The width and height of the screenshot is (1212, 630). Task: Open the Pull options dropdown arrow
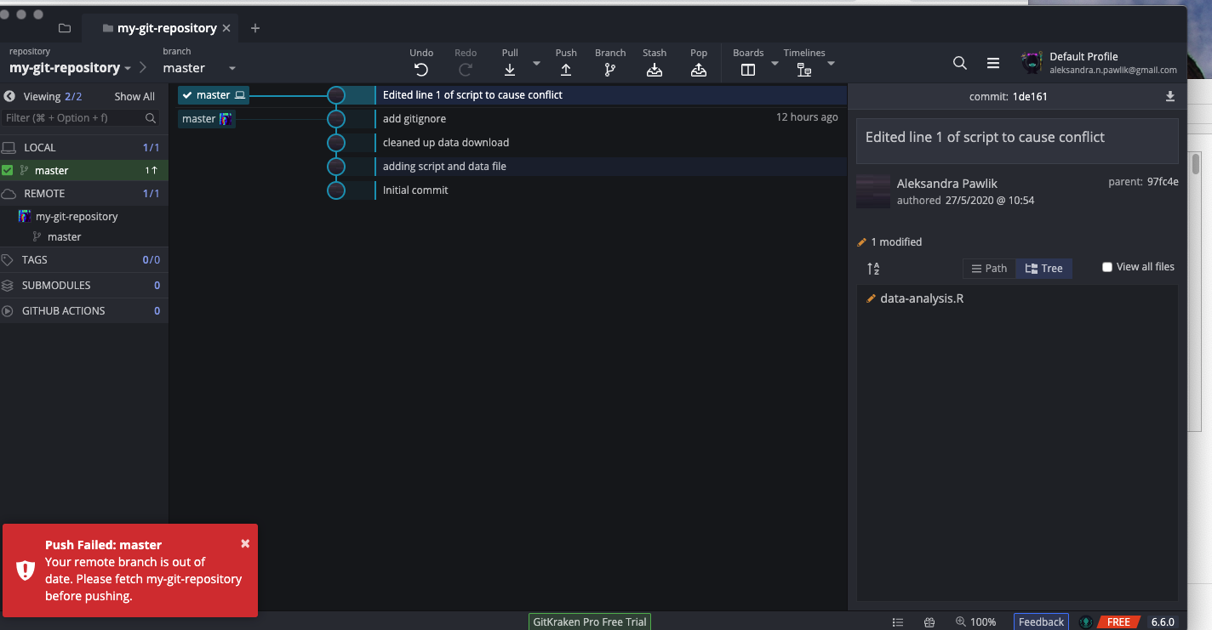[536, 63]
